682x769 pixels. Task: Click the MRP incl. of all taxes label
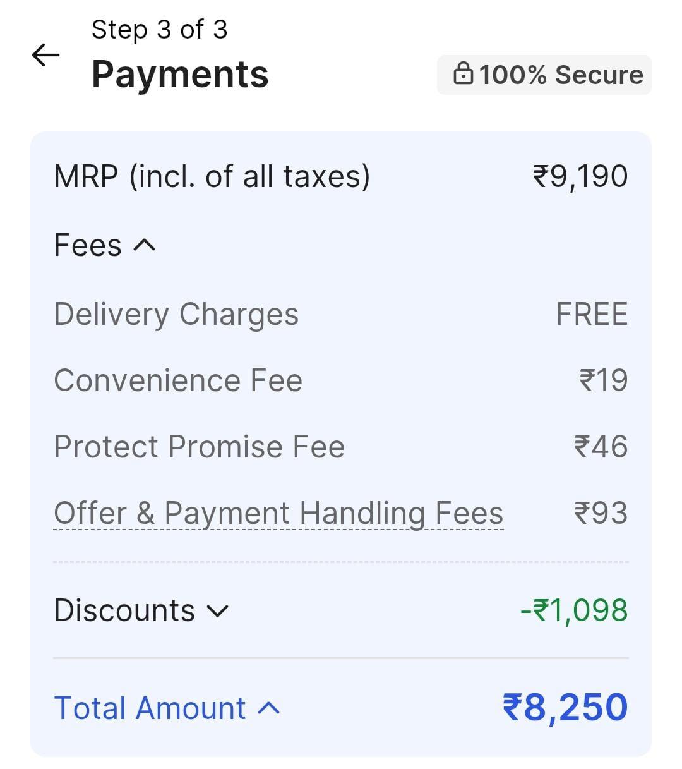(212, 176)
